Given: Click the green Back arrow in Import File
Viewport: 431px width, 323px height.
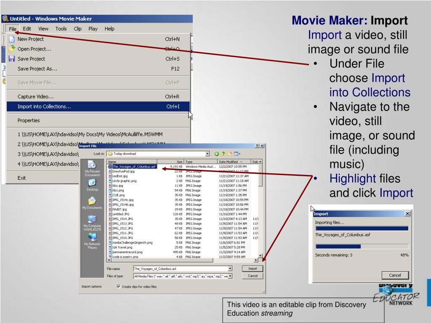Looking at the screenshot, I should pyautogui.click(x=217, y=154).
